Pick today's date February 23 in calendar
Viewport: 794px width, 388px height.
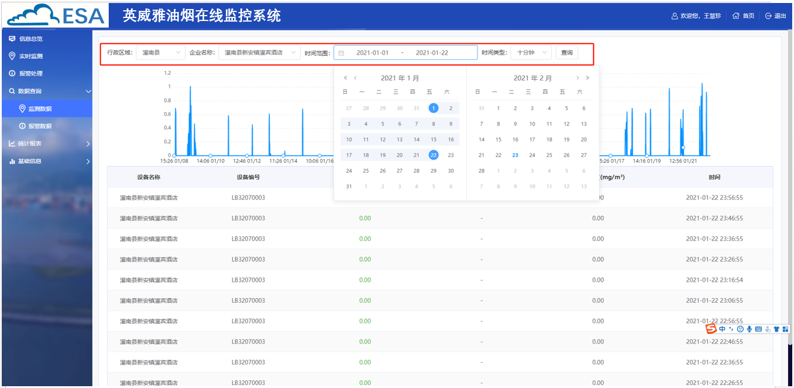coord(515,155)
